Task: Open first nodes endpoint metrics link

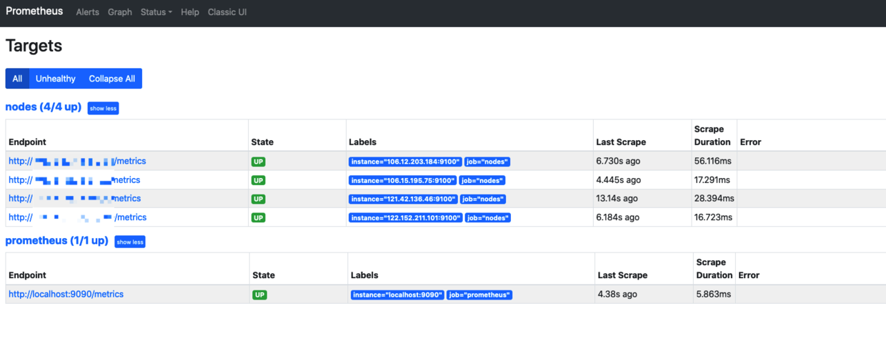Action: (77, 161)
